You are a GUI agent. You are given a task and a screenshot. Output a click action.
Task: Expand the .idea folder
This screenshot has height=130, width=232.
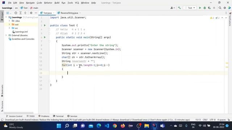coord(9,21)
